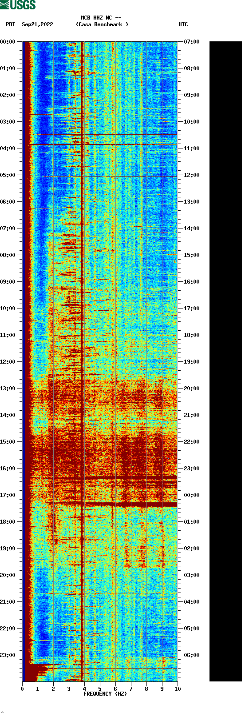Click PDT time label 05:00

tap(8, 175)
